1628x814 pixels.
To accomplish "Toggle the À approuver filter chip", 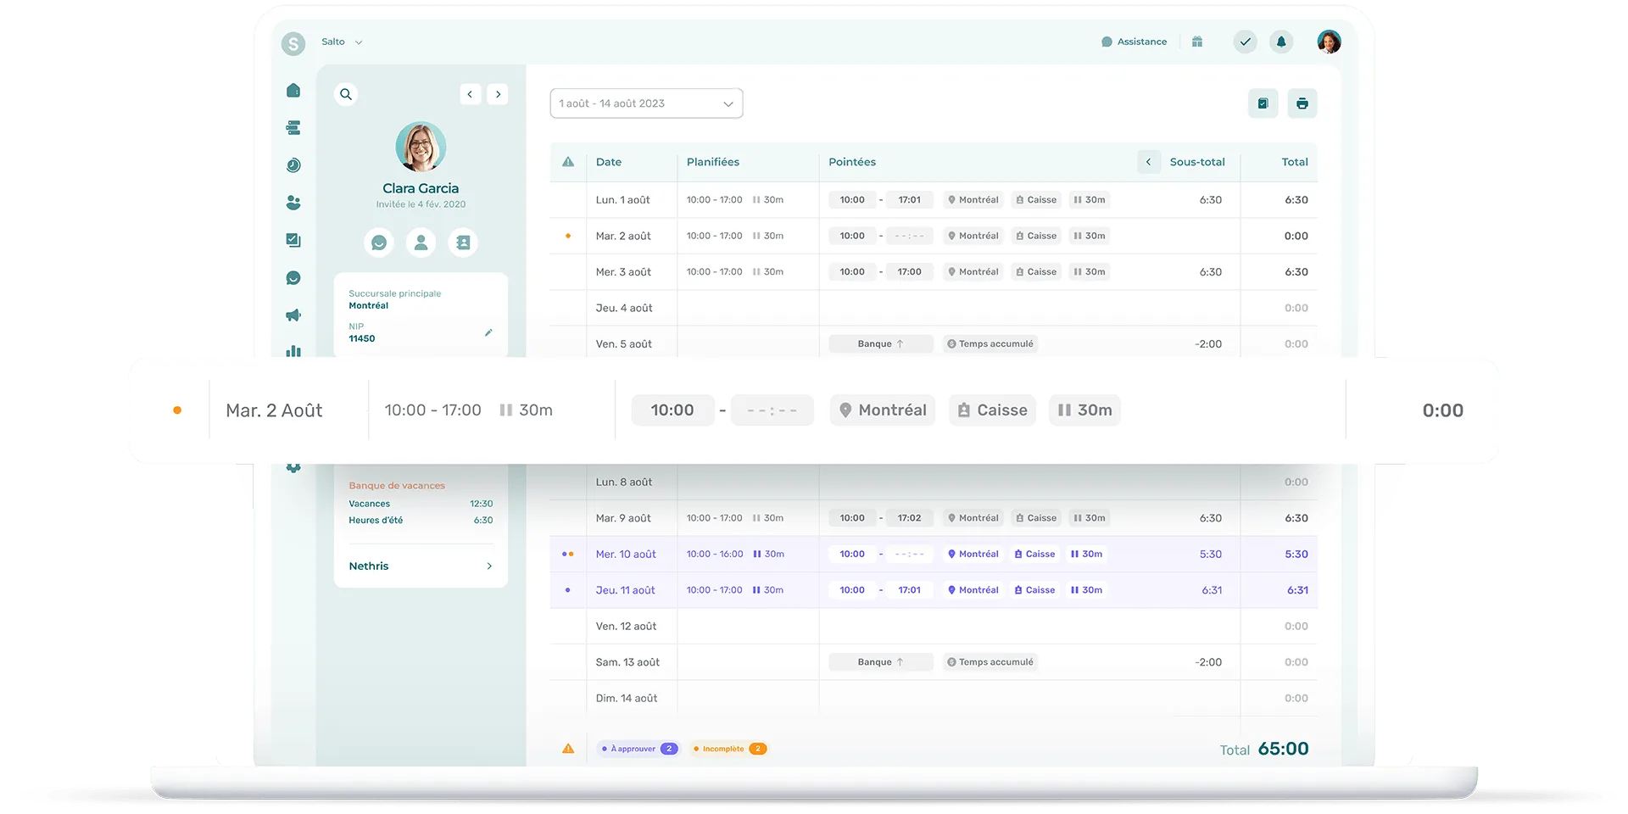I will (638, 749).
